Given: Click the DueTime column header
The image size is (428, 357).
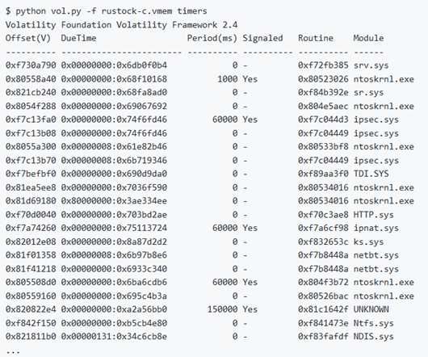Looking at the screenshot, I should (x=78, y=38).
